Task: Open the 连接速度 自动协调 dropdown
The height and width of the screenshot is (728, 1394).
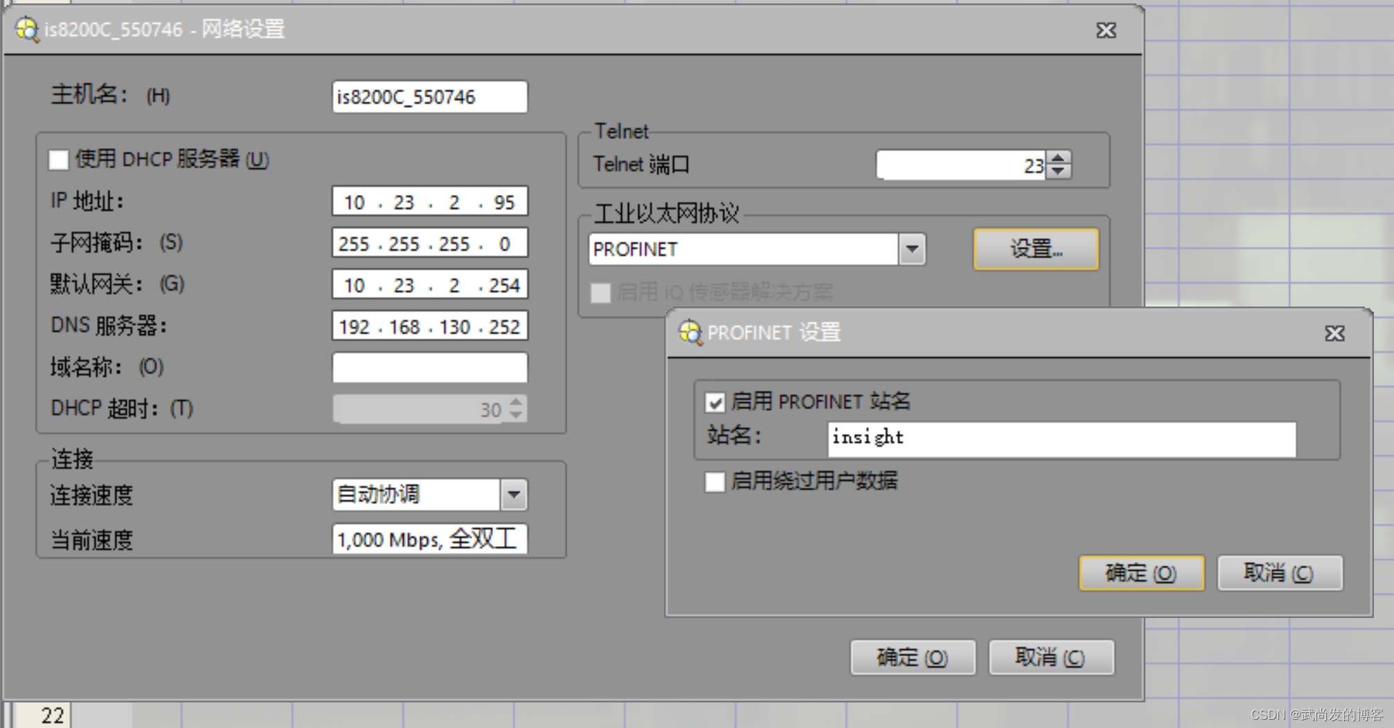Action: pos(514,495)
